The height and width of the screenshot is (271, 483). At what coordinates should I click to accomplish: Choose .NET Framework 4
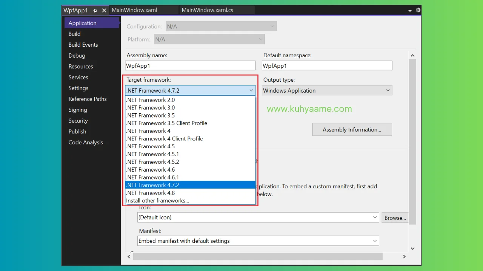190,131
